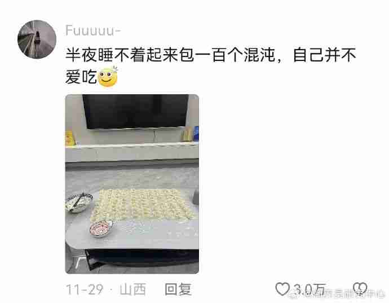389x303 pixels.
Task: Click the 山西 location label
Action: click(132, 289)
